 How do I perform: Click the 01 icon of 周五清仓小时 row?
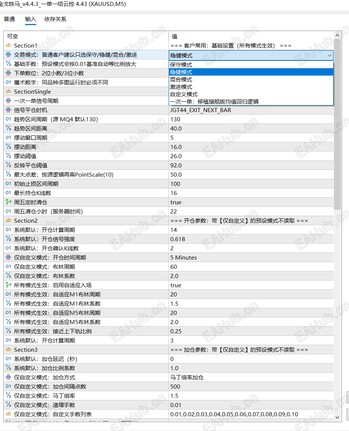[8, 211]
